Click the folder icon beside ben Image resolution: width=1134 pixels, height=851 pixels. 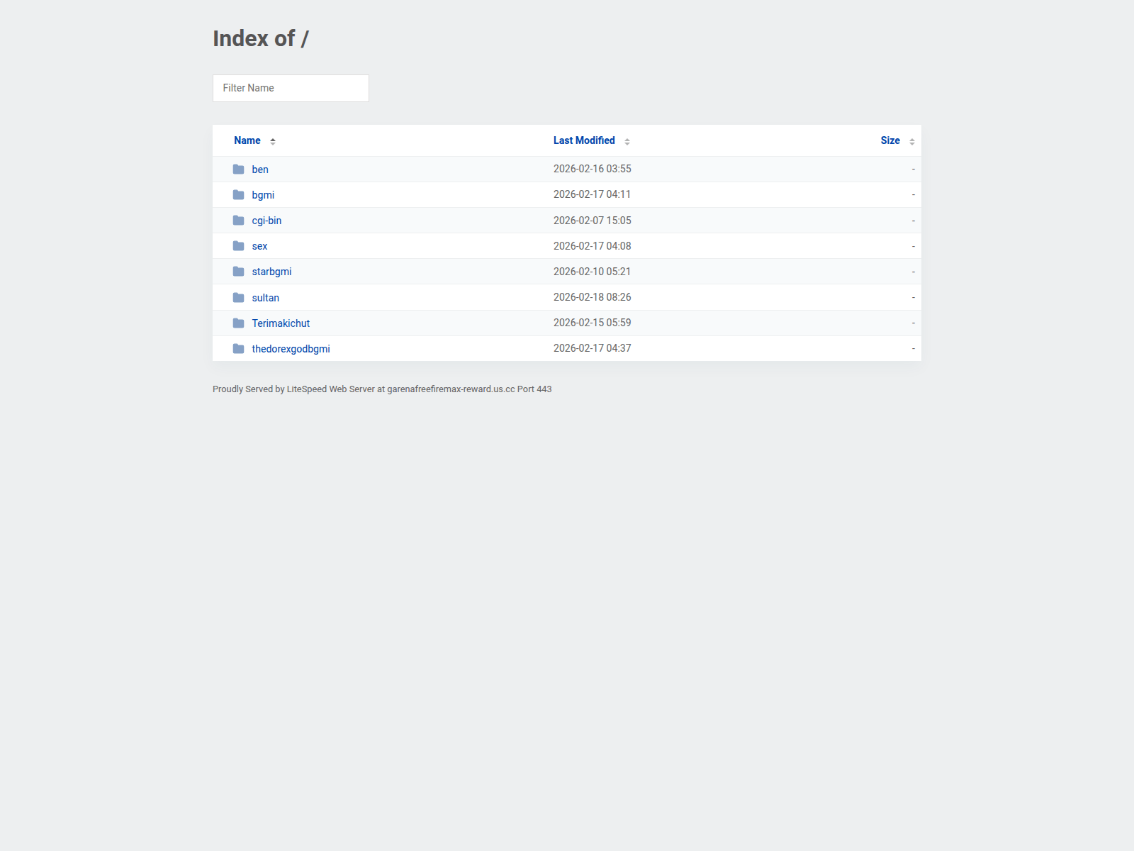tap(239, 169)
